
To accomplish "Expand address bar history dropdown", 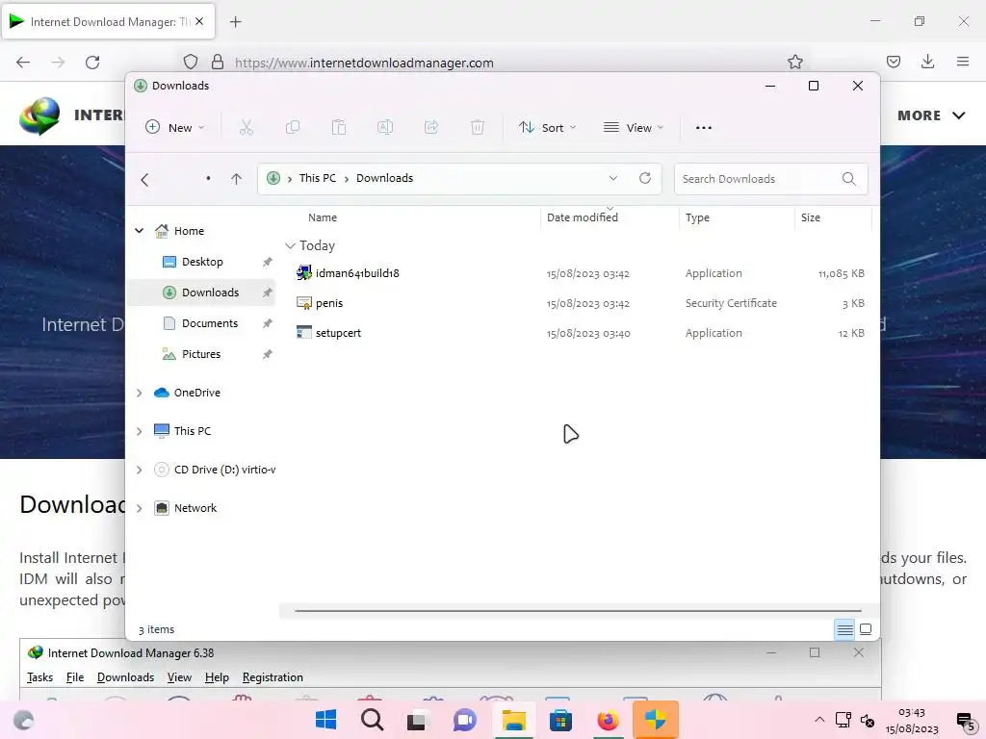I will pyautogui.click(x=613, y=178).
